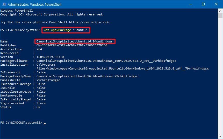Click the Get-AppxPackage command text
This screenshot has height=139, width=223.
coord(57,30)
